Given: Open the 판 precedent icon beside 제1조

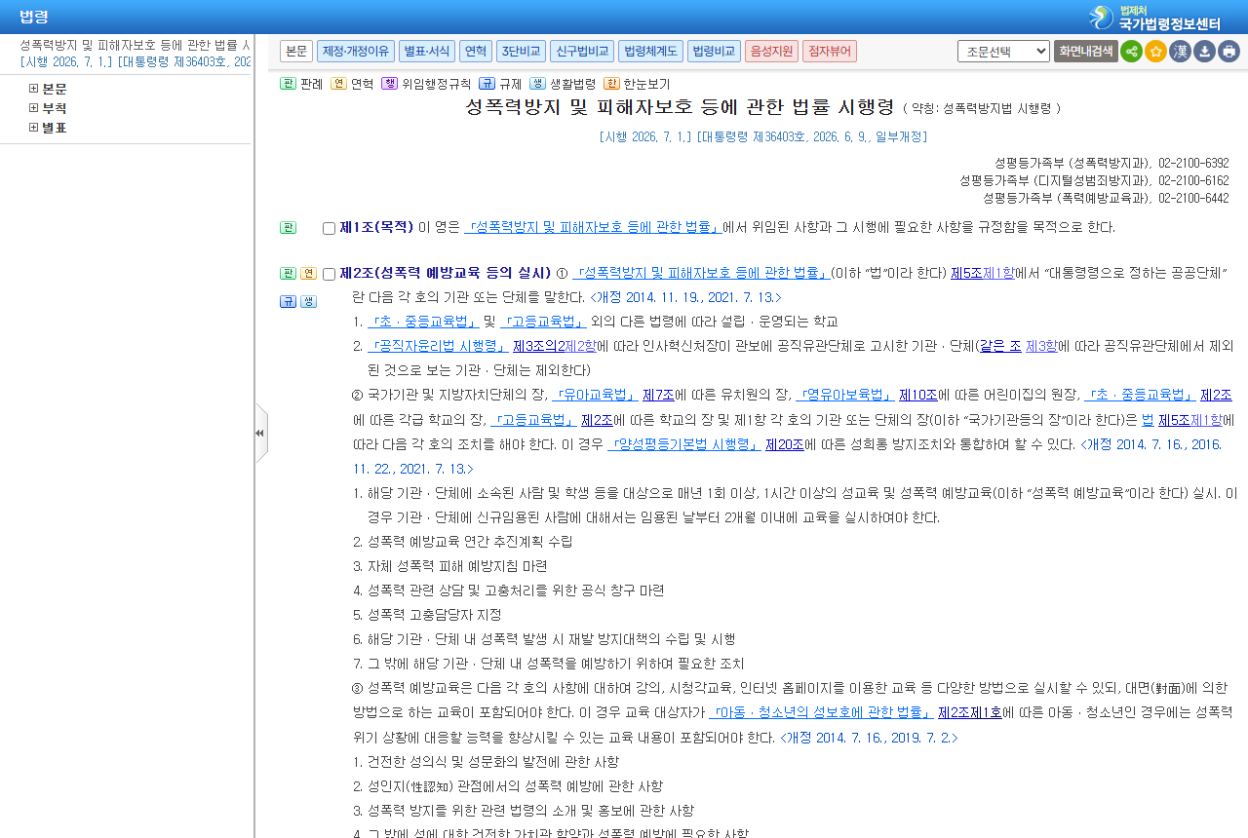Looking at the screenshot, I should [288, 228].
